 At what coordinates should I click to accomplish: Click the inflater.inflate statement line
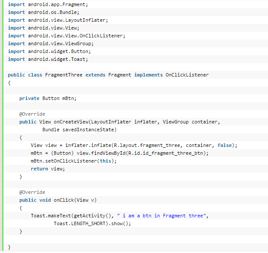(x=134, y=145)
